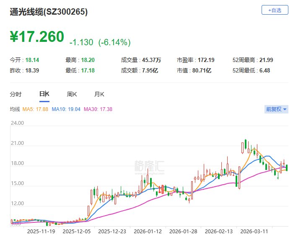The width and height of the screenshot is (293, 237).
Task: Add stock to watchlist with +自选
Action: click(275, 10)
